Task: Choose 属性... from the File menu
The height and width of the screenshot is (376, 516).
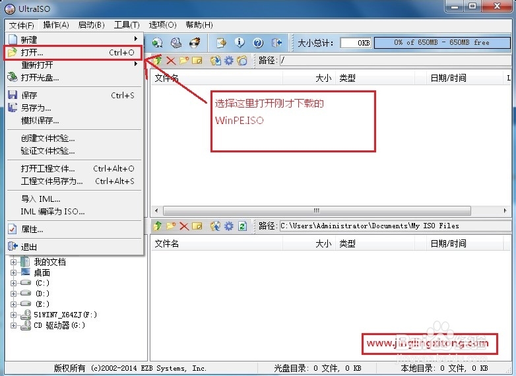Action: (x=74, y=229)
